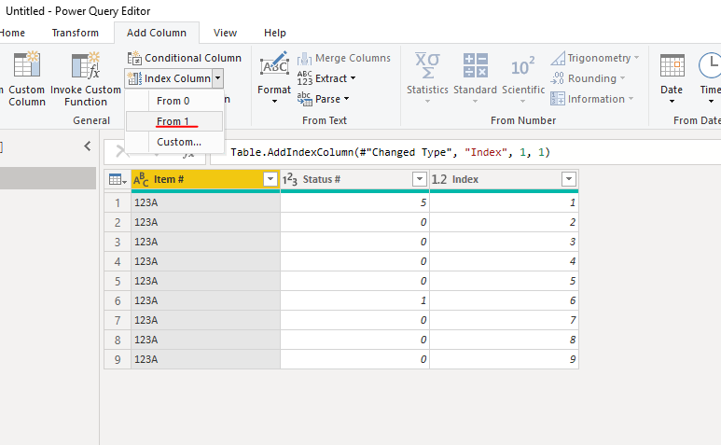Open the Rounding dropdown
This screenshot has height=445, width=721.
589,78
